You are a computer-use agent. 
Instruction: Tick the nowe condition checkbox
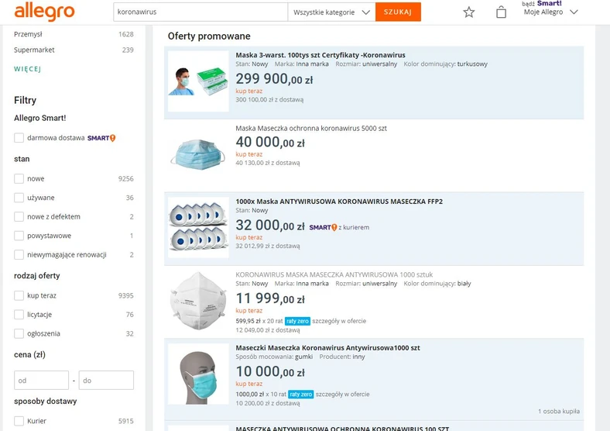(x=19, y=178)
